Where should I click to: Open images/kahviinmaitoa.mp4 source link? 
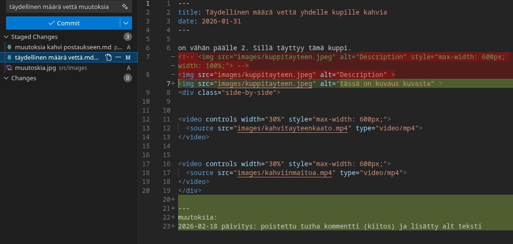[284, 173]
